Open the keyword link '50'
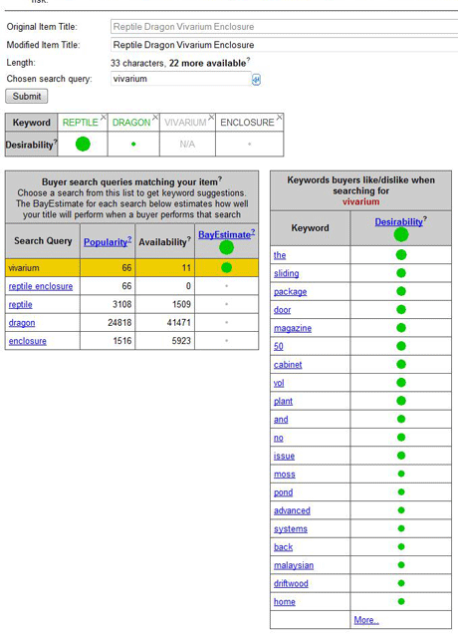 click(279, 346)
